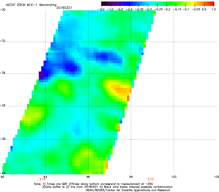
Task: Click the -0.1 color scale label
Action: 186,9
